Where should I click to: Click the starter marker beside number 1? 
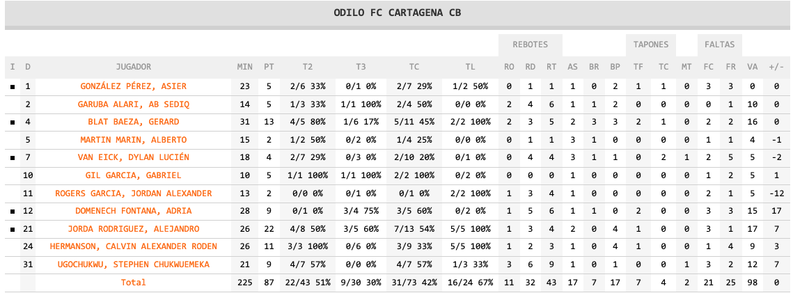point(12,87)
